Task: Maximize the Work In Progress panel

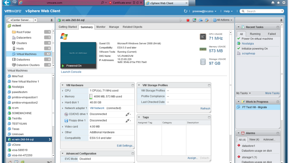Action: tap(278, 101)
